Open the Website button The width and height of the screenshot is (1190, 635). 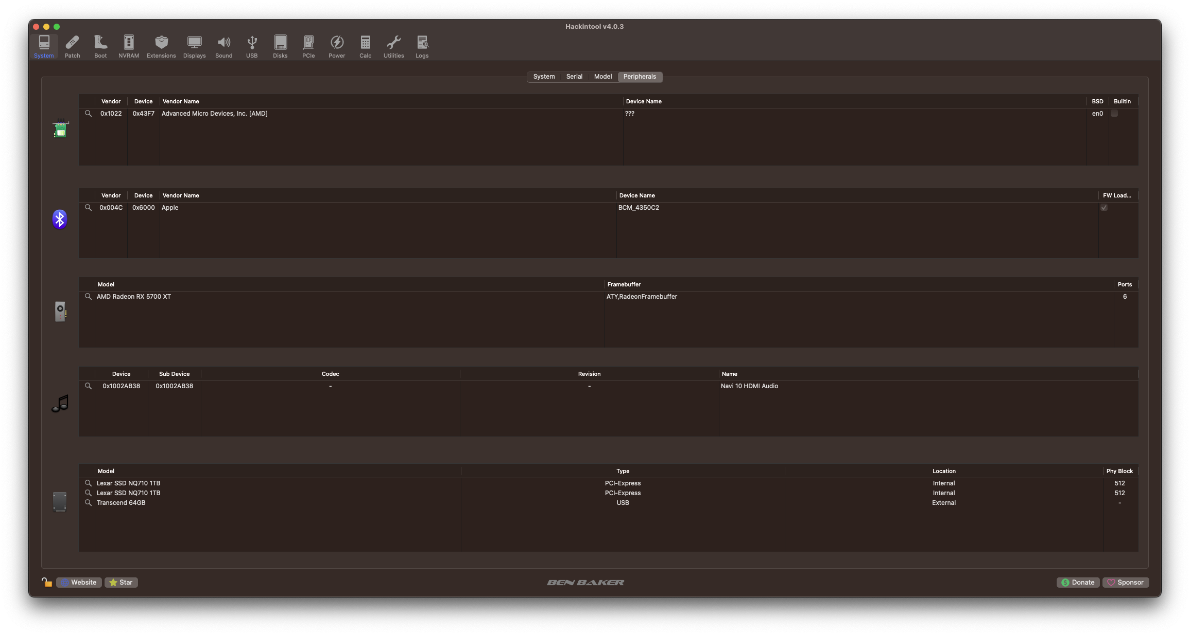coord(79,583)
